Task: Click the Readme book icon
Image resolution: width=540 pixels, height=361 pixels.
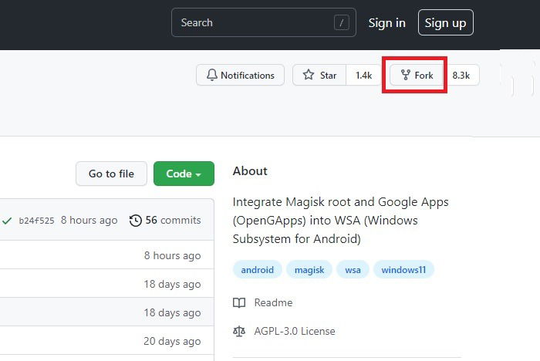Action: coord(239,303)
